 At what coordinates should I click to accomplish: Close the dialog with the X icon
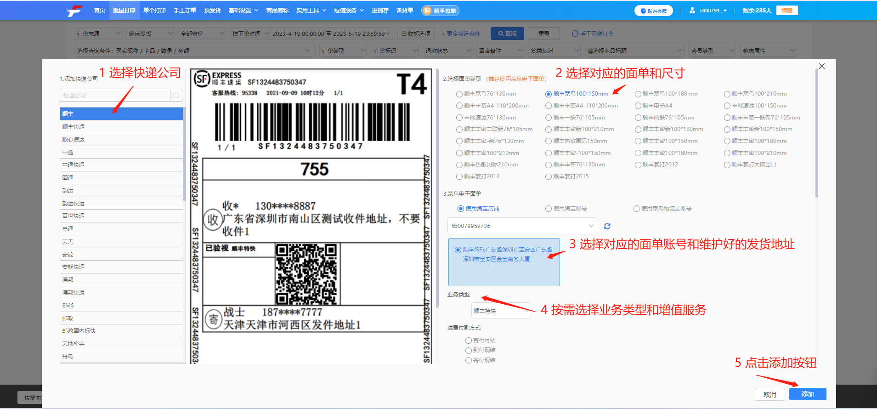pos(822,66)
